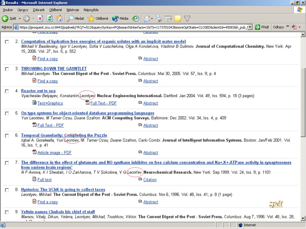Click the page icon in the address bar
This screenshot has width=306, height=229.
16,27
